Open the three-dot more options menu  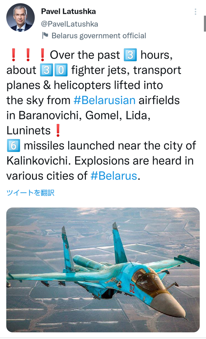(x=195, y=12)
